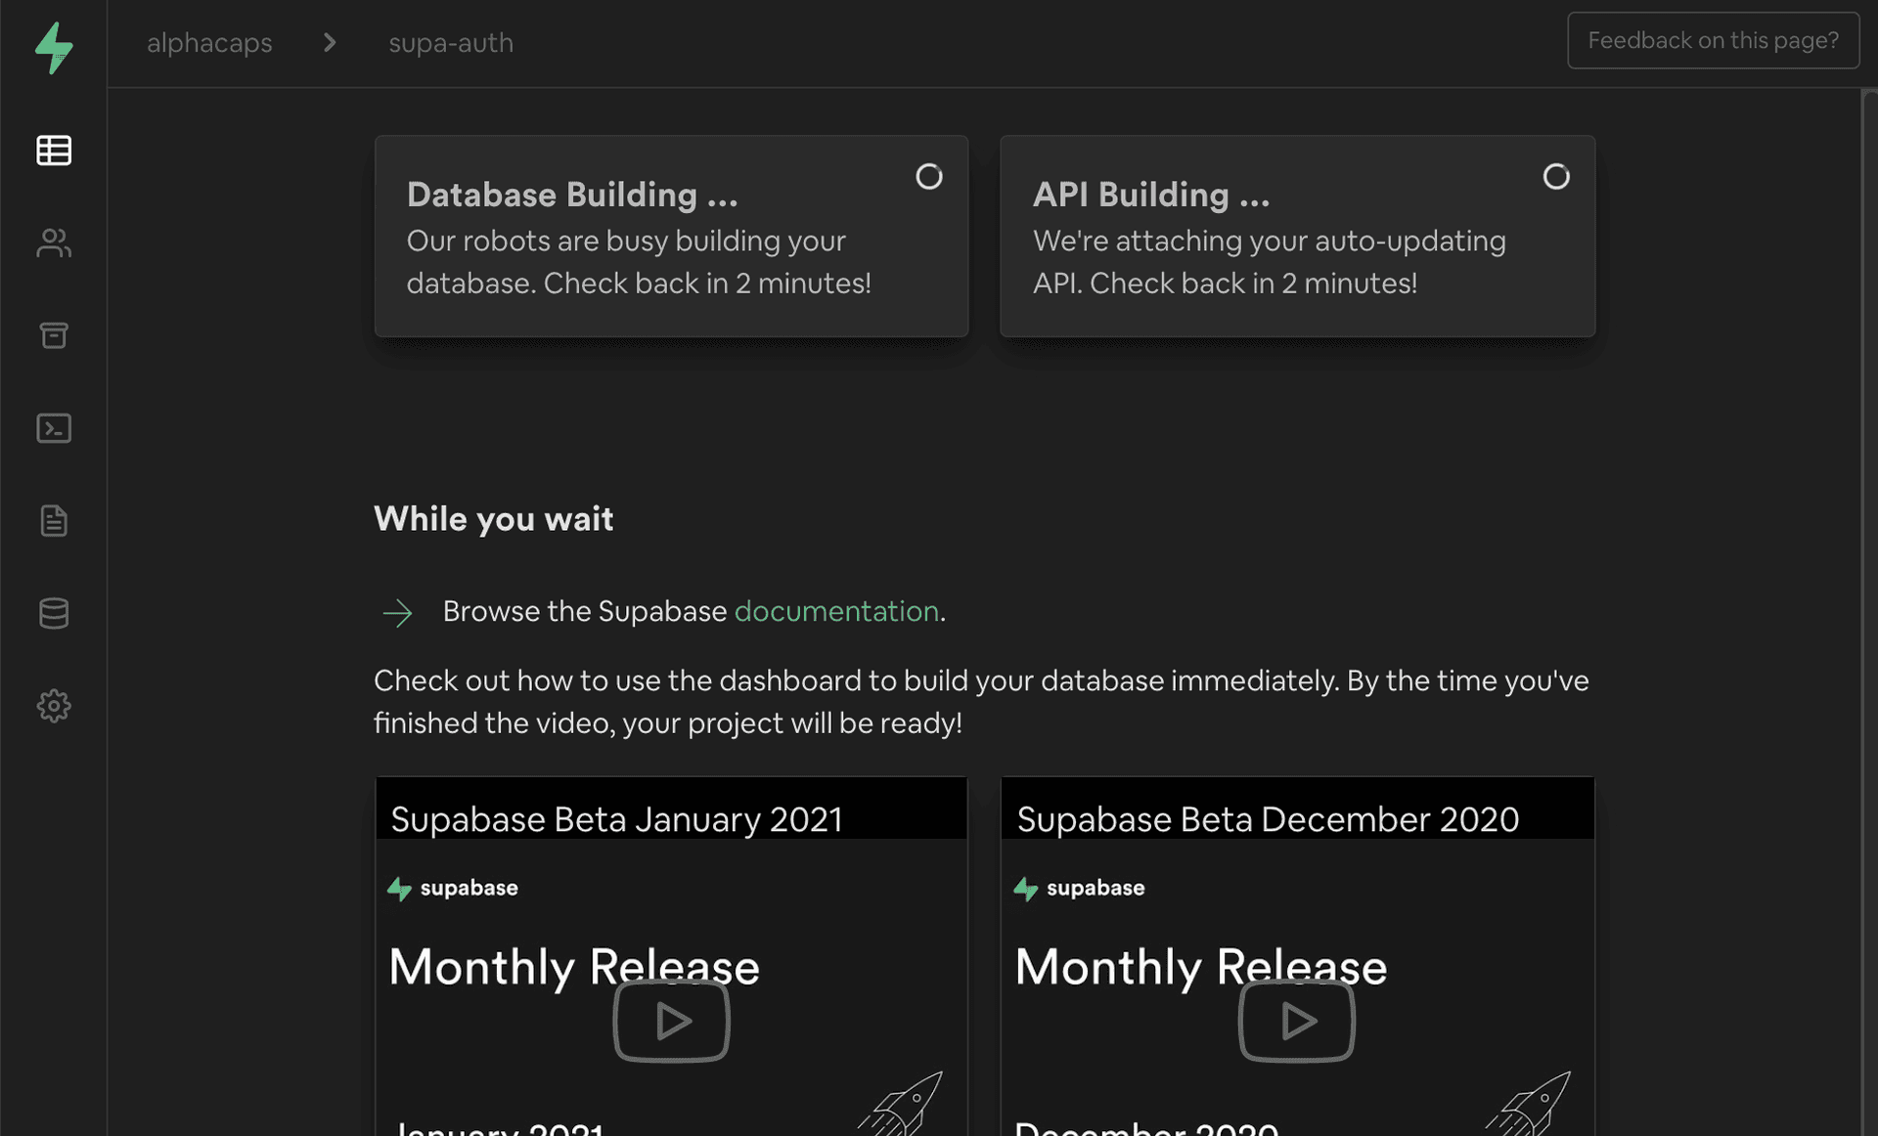Image resolution: width=1878 pixels, height=1136 pixels.
Task: Click the Feedback on this page button
Action: pos(1713,40)
